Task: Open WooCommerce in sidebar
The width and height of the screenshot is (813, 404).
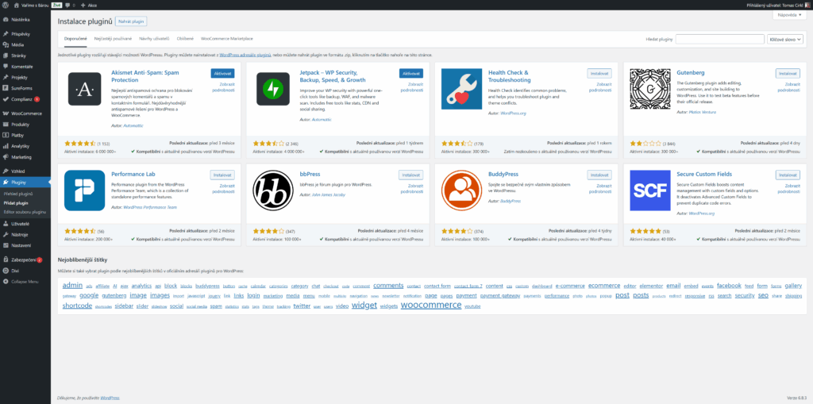Action: tap(25, 113)
